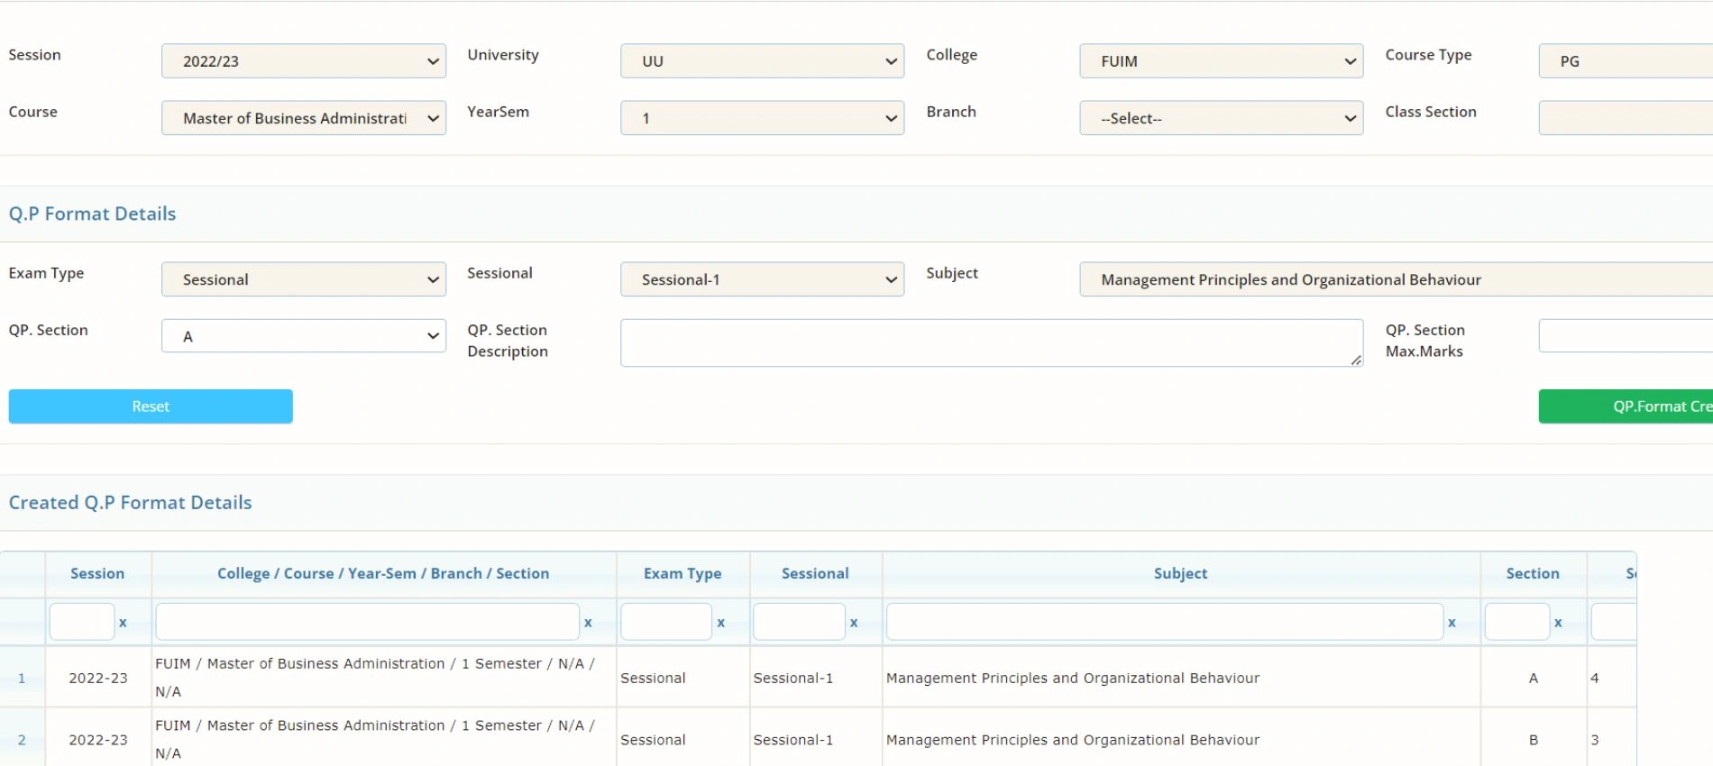Open the YearSem dropdown showing 1
This screenshot has height=766, width=1713.
[x=762, y=118]
